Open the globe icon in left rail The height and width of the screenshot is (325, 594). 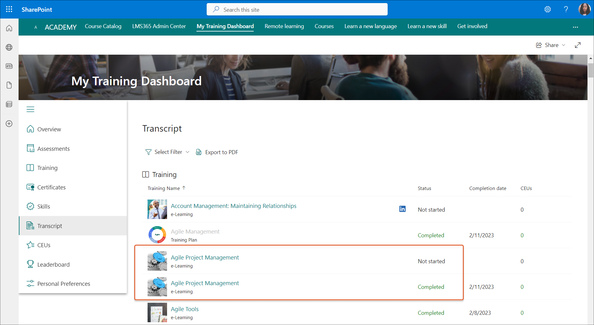pos(9,47)
